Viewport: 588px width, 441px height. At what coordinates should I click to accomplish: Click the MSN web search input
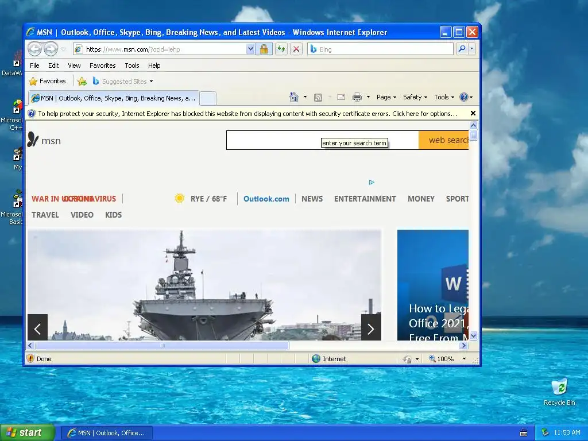(x=323, y=140)
